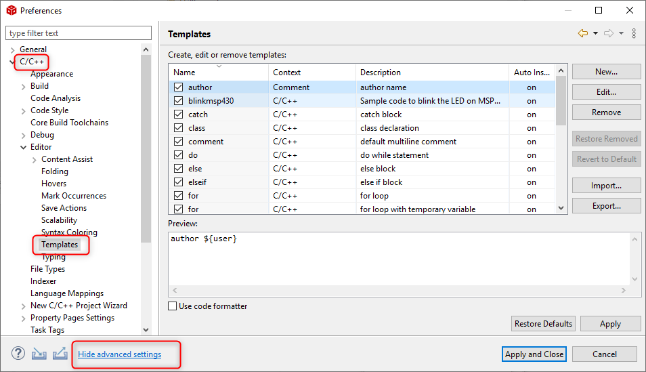Viewport: 646px width, 372px height.
Task: Select the Indexer preference page
Action: 43,281
